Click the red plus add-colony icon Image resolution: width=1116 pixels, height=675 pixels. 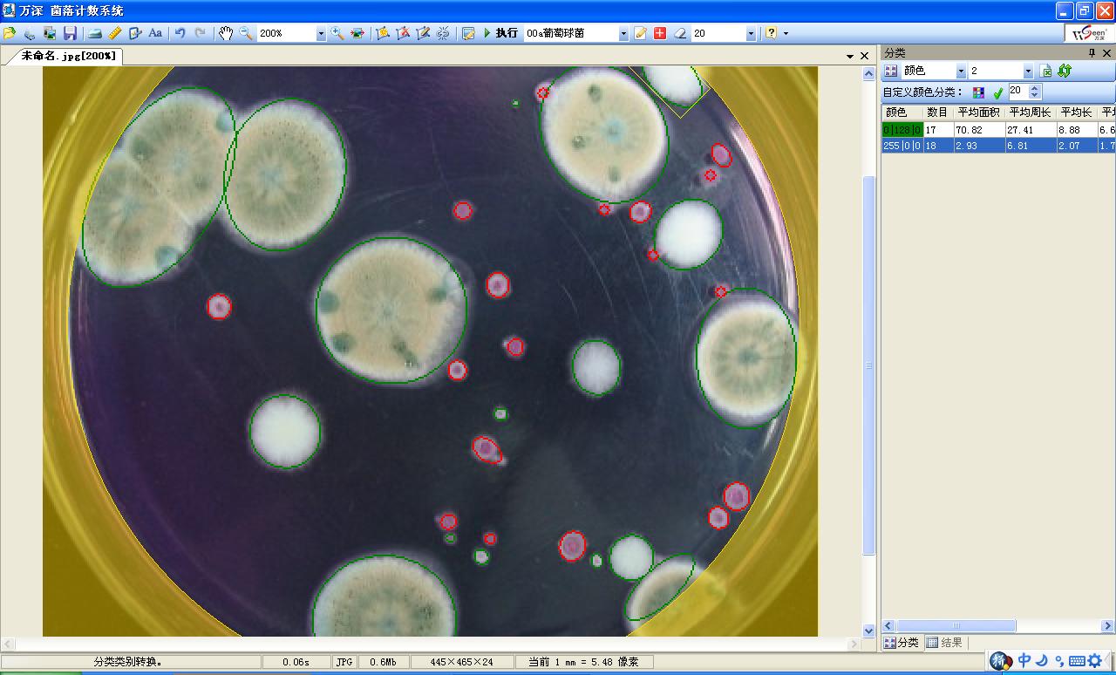[660, 33]
